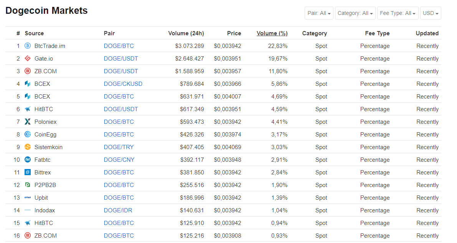Select the Gate.io source name
Viewport: 457px width, 243px height.
click(x=44, y=59)
